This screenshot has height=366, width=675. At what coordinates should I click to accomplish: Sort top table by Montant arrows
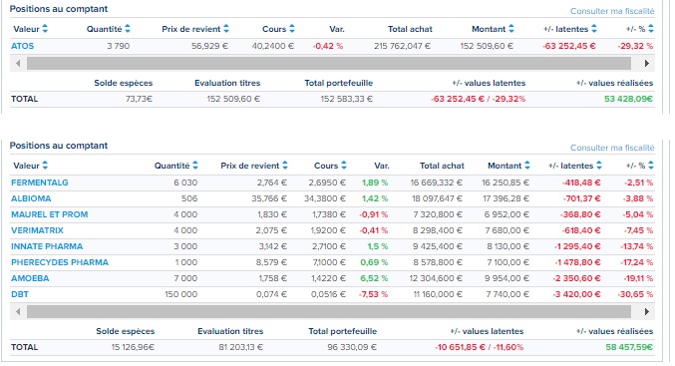tap(511, 29)
